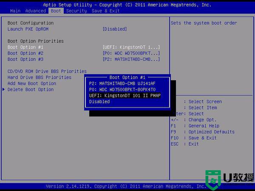Open Boot Option #1 value KingstonDT
The image size is (255, 191).
point(131,47)
